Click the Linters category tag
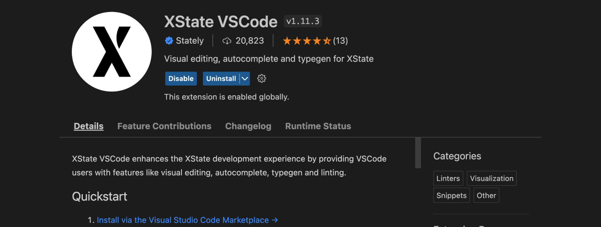601x227 pixels. pos(448,178)
